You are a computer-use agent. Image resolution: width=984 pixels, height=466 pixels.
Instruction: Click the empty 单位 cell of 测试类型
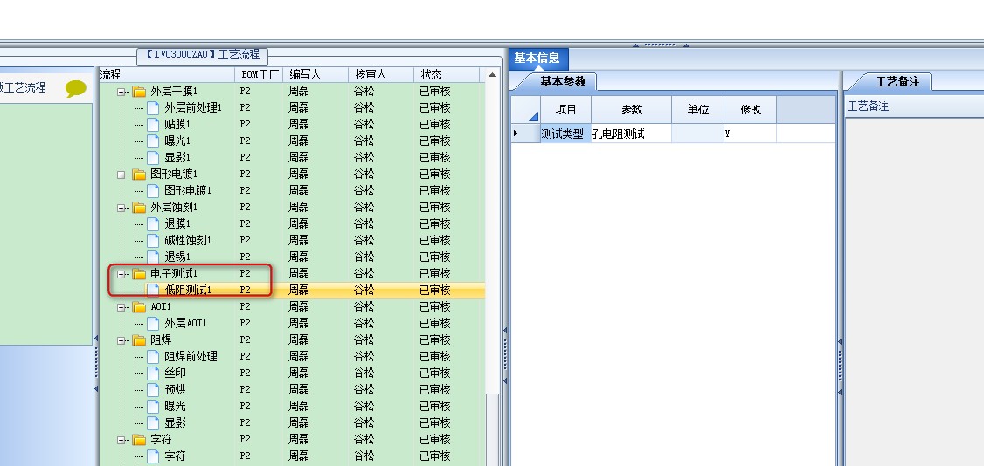(698, 134)
